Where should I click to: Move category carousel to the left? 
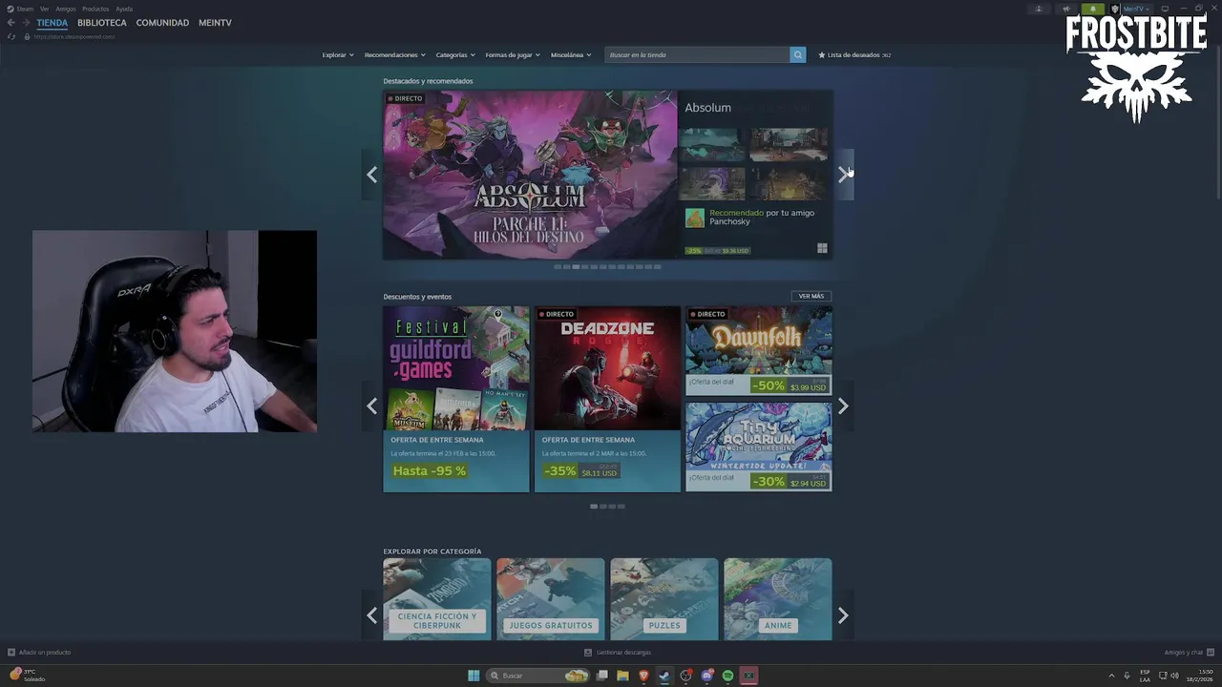click(x=371, y=615)
